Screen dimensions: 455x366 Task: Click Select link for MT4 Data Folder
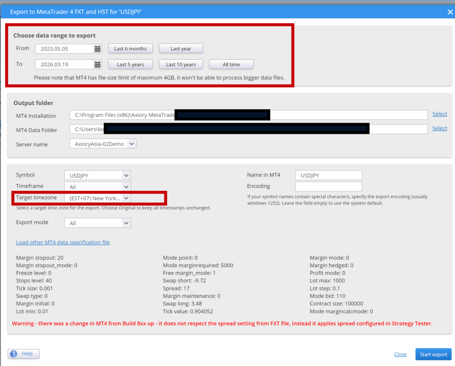tap(439, 129)
